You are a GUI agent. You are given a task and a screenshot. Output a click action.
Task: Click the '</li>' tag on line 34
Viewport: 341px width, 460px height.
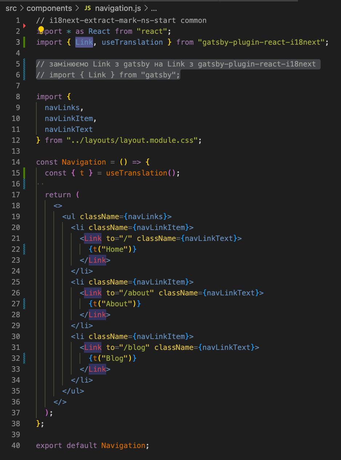pos(82,380)
